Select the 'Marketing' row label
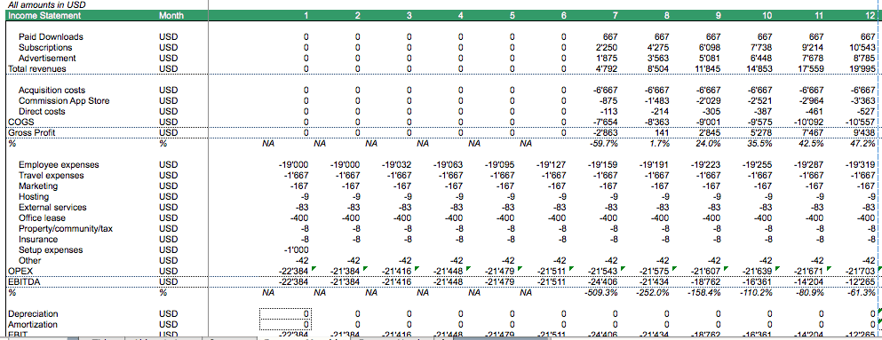The width and height of the screenshot is (882, 340). [38, 186]
